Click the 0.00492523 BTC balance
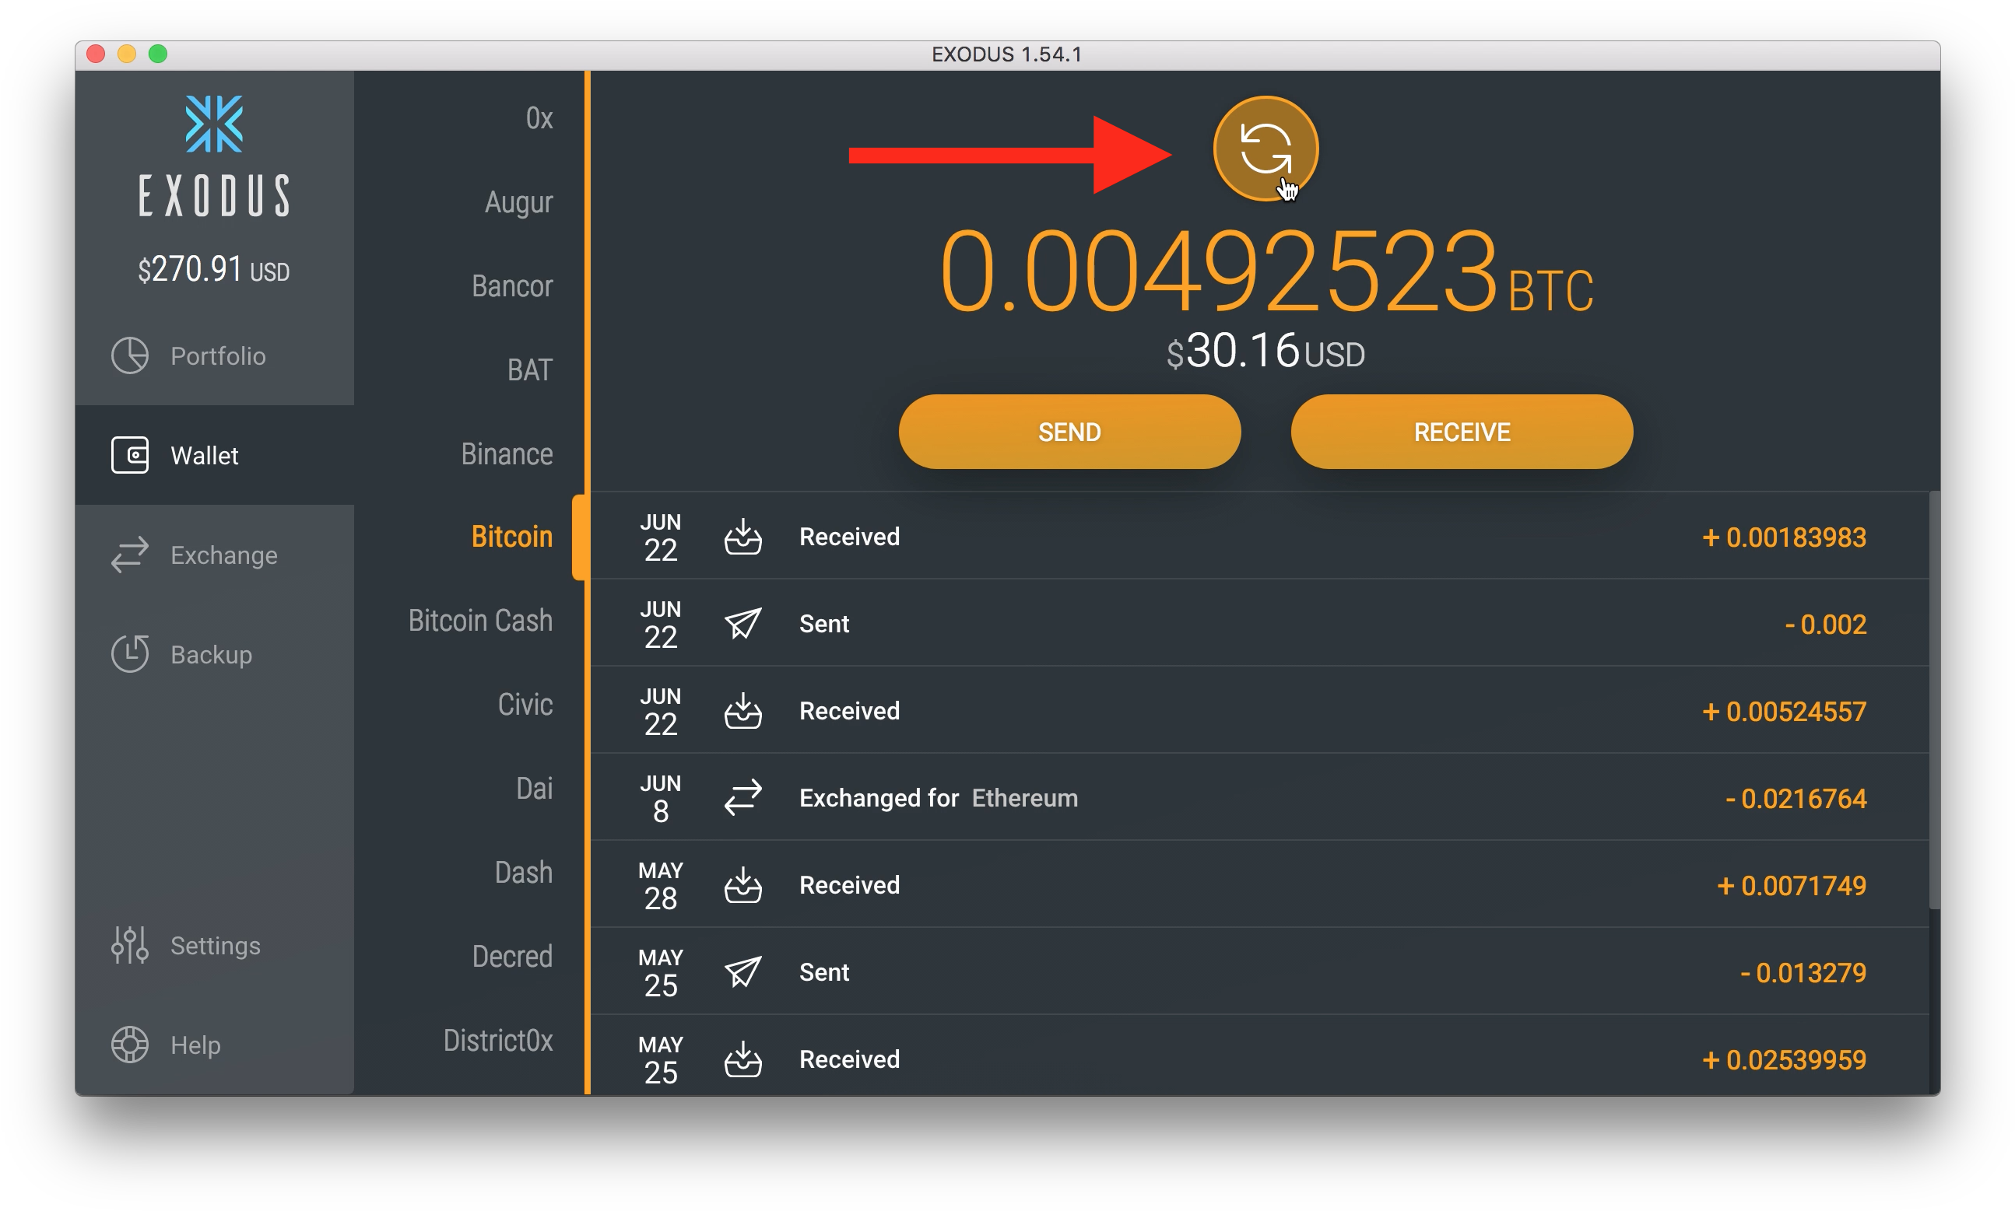 (1266, 271)
